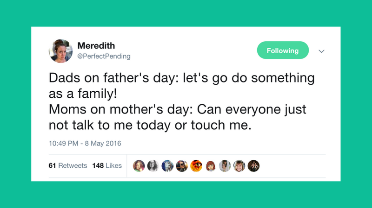372x208 pixels.
Task: View the 61 Retweets list
Action: tap(68, 165)
